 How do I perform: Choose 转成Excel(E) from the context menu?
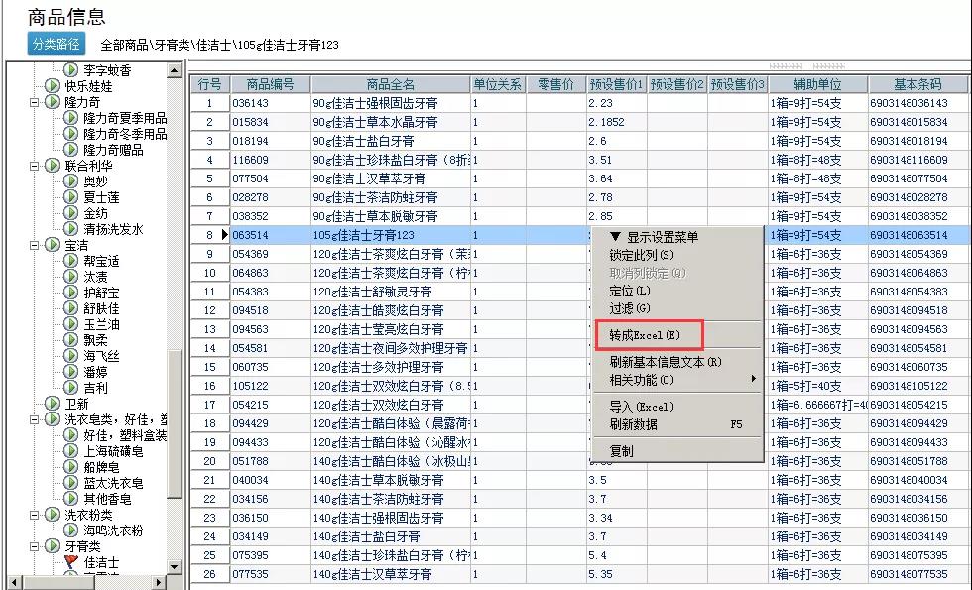(646, 336)
